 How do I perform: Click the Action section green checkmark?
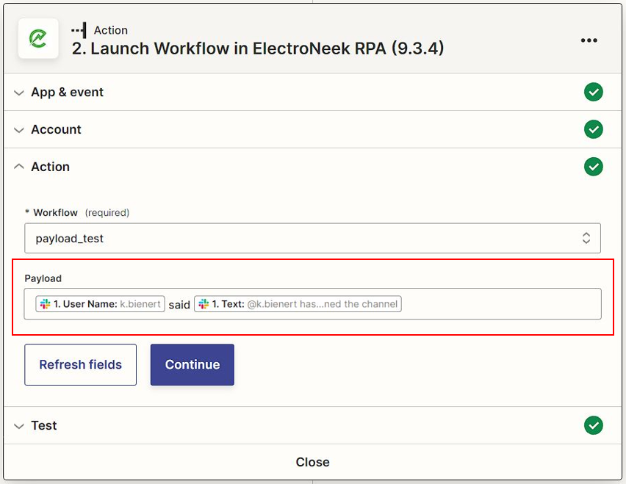593,167
